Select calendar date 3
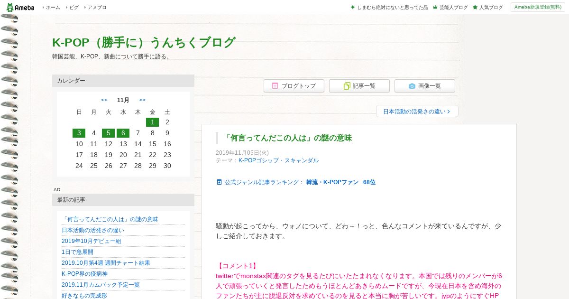The image size is (569, 299). [x=79, y=133]
